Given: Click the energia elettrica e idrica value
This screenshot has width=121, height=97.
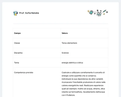Looking at the screenshot, I should click(72, 63).
